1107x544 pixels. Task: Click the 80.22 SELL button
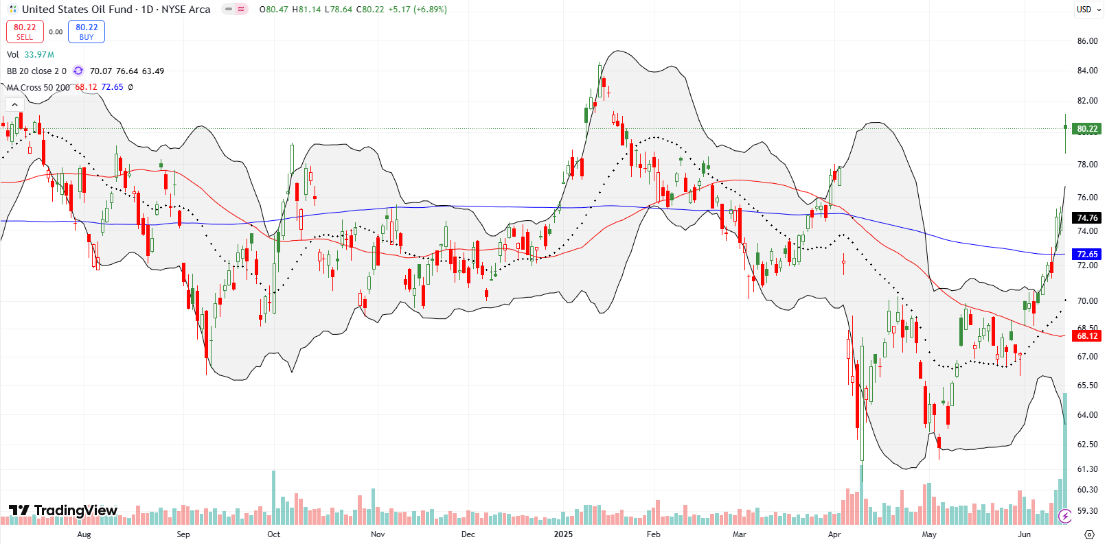(x=25, y=32)
